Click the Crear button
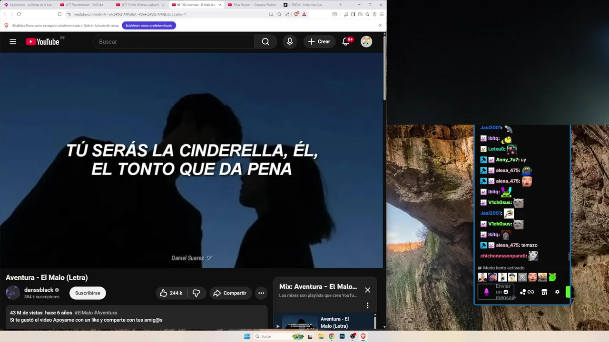Screen dimensions: 609x342 tap(319, 42)
